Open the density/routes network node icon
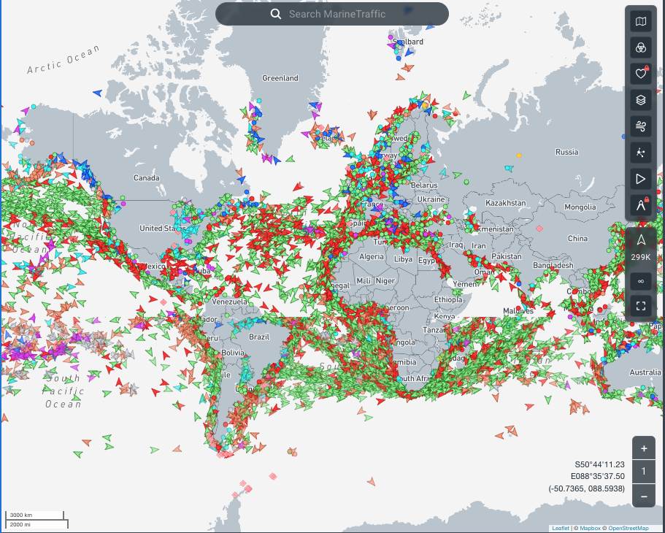The image size is (665, 533). click(640, 153)
